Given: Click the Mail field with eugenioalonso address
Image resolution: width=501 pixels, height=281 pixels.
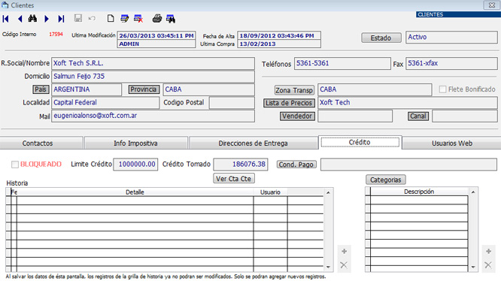Looking at the screenshot, I should 153,116.
